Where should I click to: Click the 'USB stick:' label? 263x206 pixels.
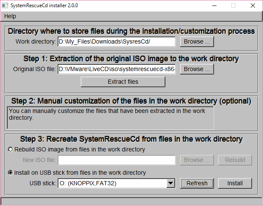(43, 183)
